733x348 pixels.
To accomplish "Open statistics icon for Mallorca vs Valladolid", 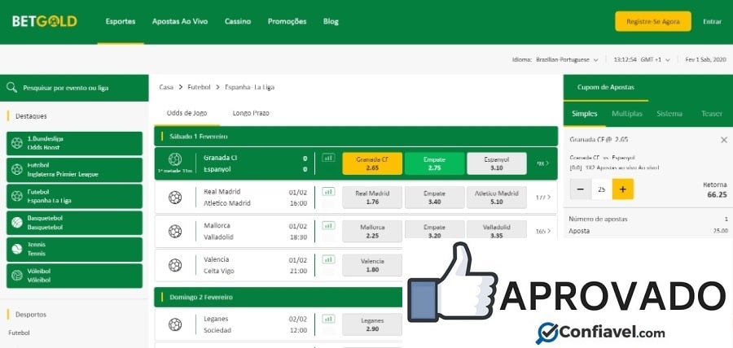I will coord(329,226).
